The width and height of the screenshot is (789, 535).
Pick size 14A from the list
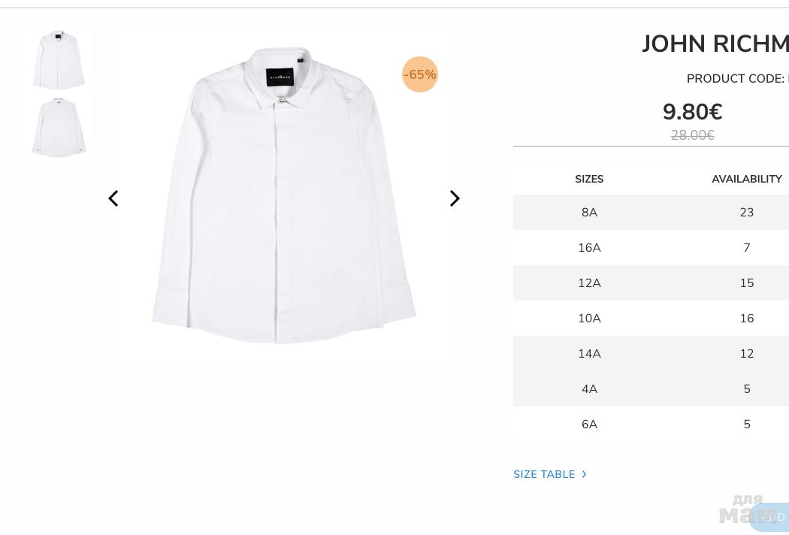tap(589, 354)
